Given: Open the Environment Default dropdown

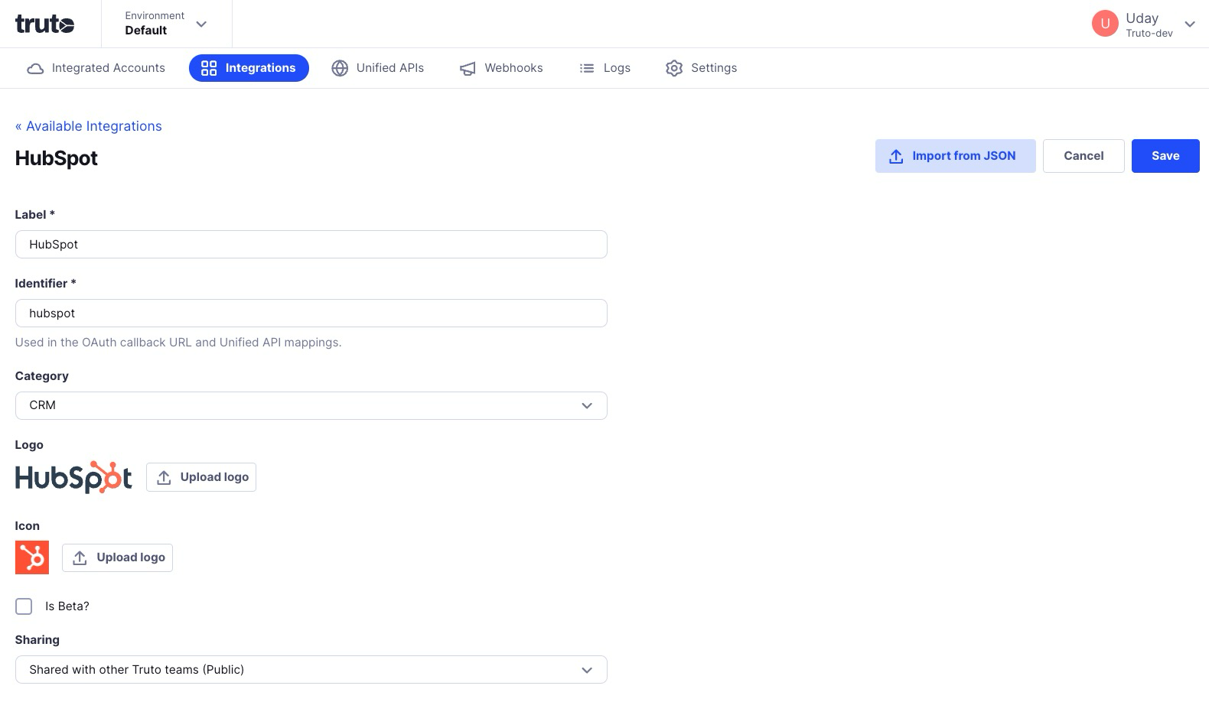Looking at the screenshot, I should click(166, 24).
